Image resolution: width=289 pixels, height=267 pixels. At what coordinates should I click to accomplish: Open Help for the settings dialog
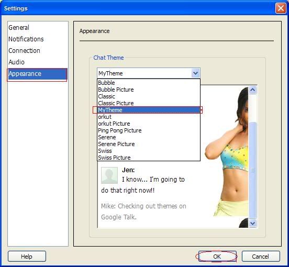[27, 257]
